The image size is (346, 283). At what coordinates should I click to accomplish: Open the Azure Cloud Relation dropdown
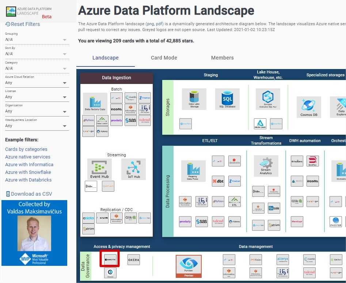pyautogui.click(x=37, y=83)
